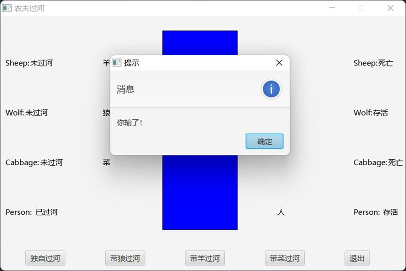406x271 pixels.
Task: Click the 带狼过河 button
Action: click(x=125, y=258)
